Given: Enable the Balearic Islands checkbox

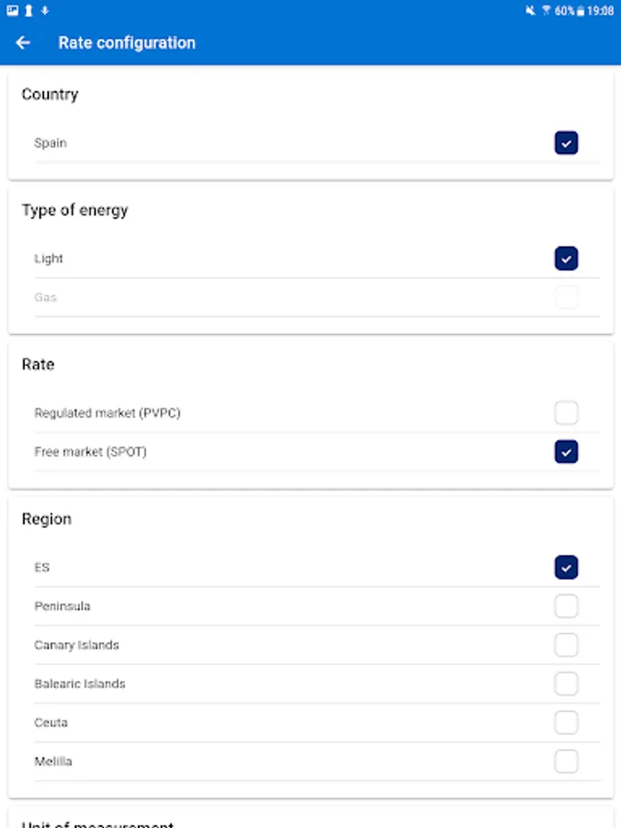Looking at the screenshot, I should click(566, 684).
